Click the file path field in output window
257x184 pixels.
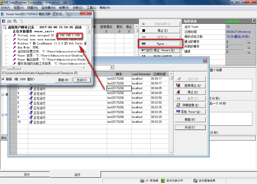pyautogui.click(x=38, y=73)
